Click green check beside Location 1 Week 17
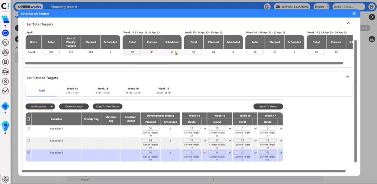The width and height of the screenshot is (377, 184). [281, 128]
